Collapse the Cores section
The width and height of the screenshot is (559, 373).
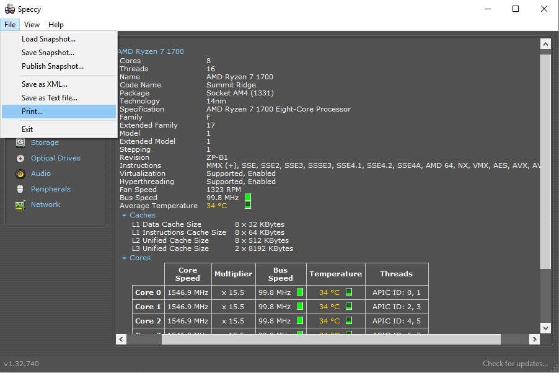tap(125, 258)
